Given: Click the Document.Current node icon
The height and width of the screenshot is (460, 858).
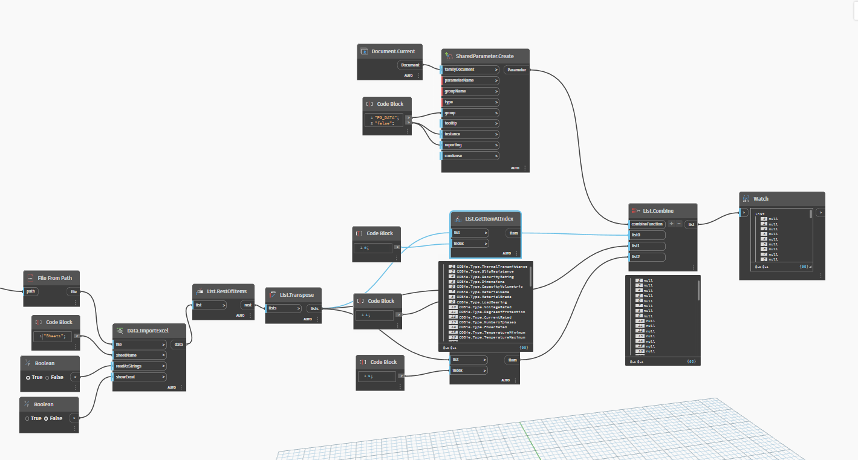Looking at the screenshot, I should (x=365, y=51).
